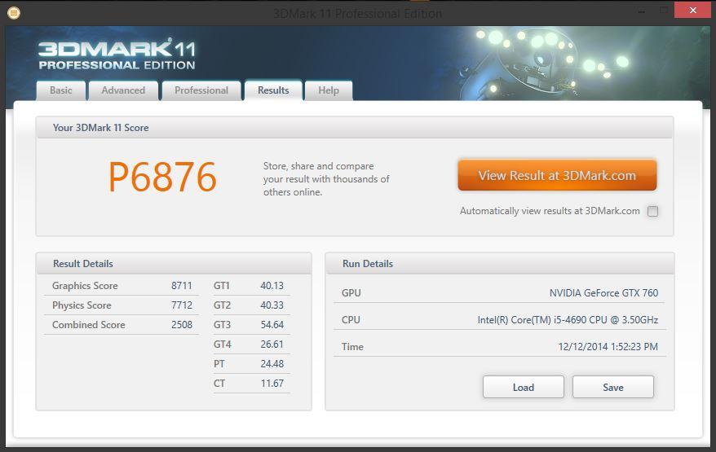Viewport: 716px width, 452px height.
Task: Click the Run Details panel header
Action: pyautogui.click(x=500, y=264)
